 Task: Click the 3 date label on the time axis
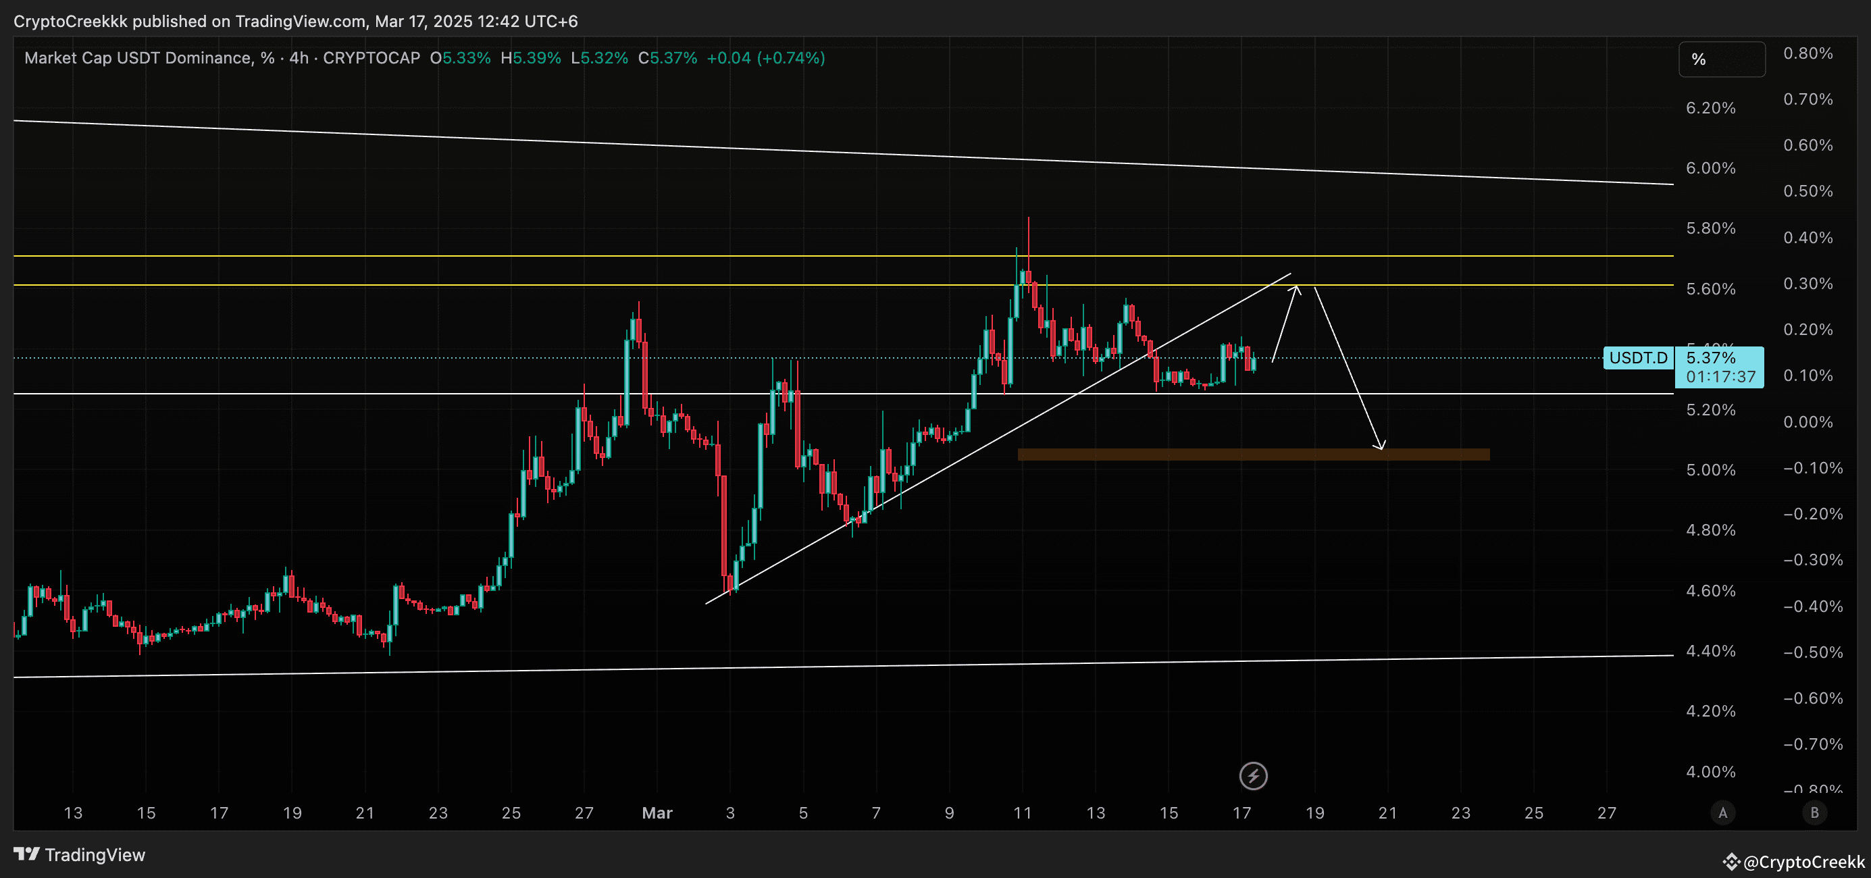(730, 812)
